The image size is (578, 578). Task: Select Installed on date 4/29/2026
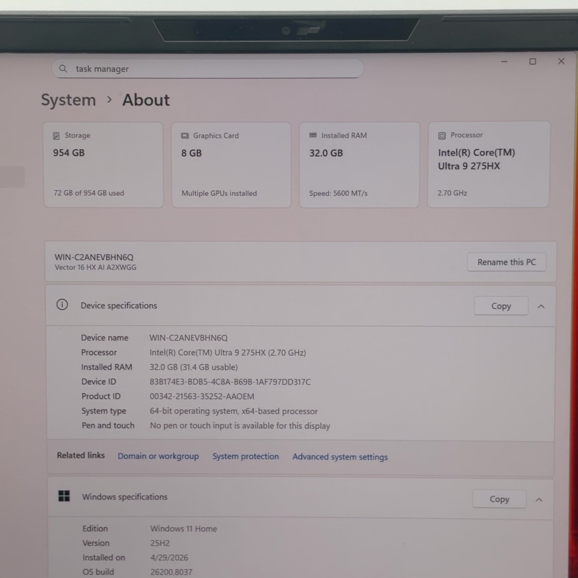(x=169, y=558)
